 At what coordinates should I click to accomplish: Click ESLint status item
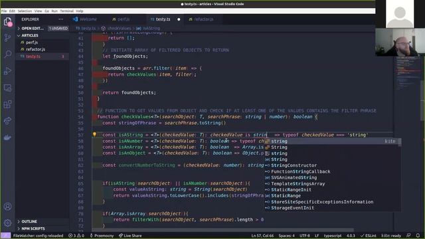coord(368,236)
